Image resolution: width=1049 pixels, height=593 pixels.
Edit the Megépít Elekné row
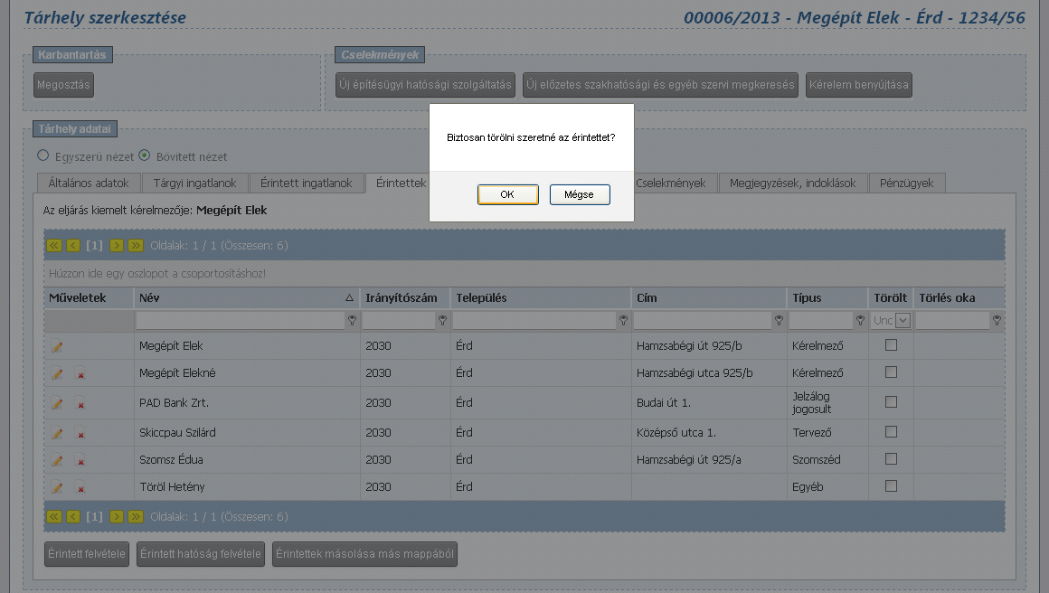pos(58,373)
